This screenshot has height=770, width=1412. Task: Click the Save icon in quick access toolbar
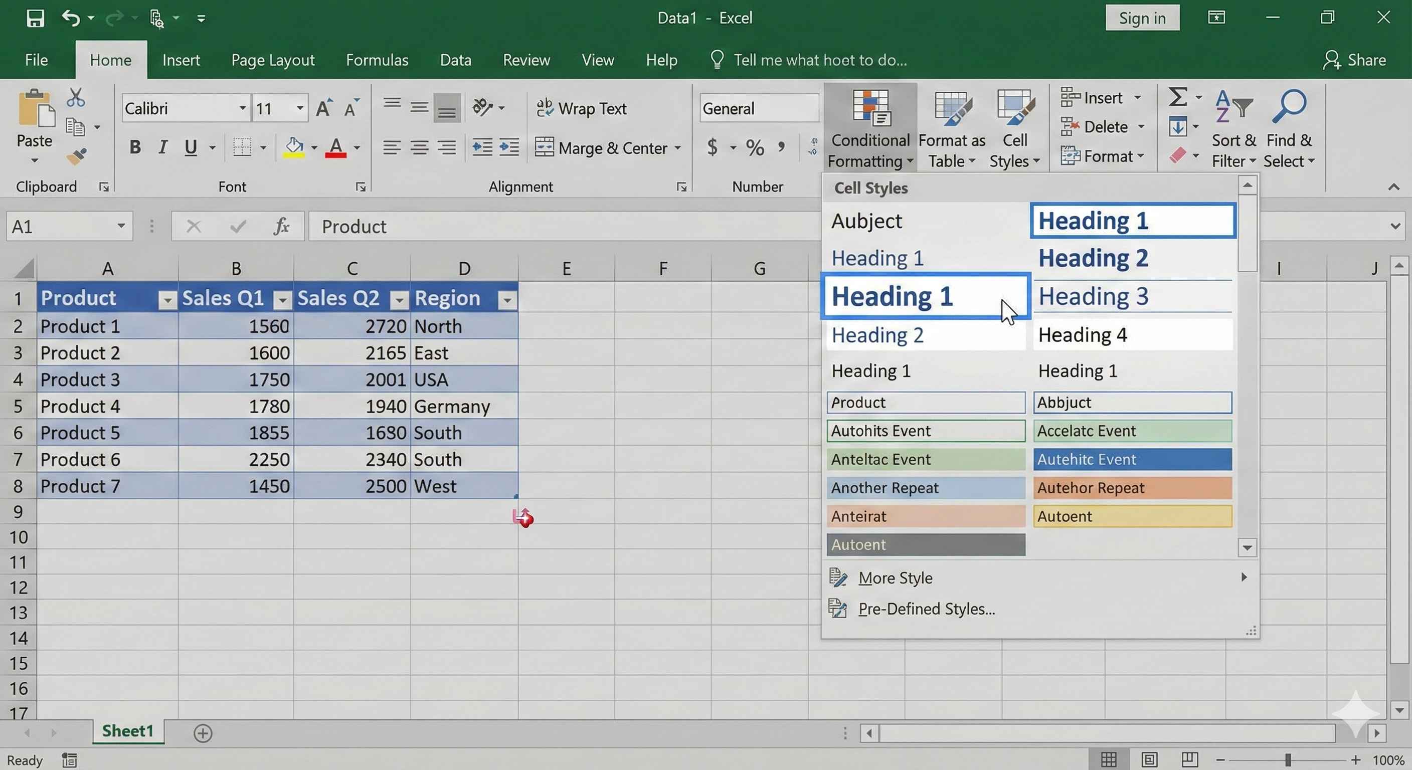point(35,18)
